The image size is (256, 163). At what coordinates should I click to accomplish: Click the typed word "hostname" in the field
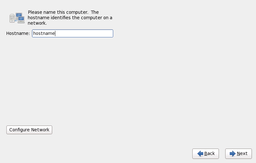pos(44,33)
